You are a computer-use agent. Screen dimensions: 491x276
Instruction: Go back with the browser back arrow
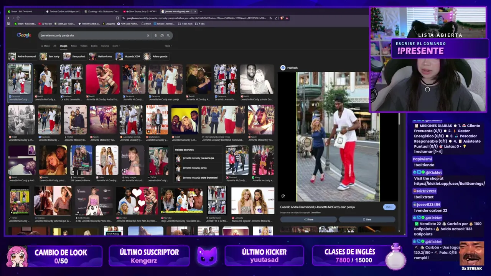(x=9, y=18)
